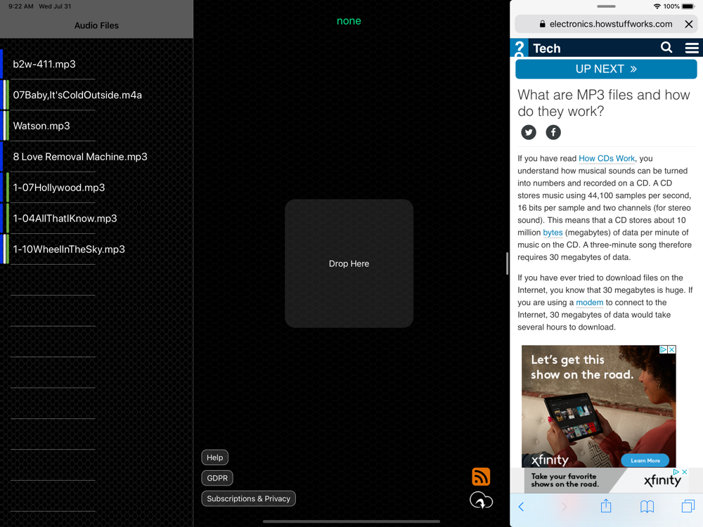Tap the Safari slide-over grabber handle

tap(606, 6)
